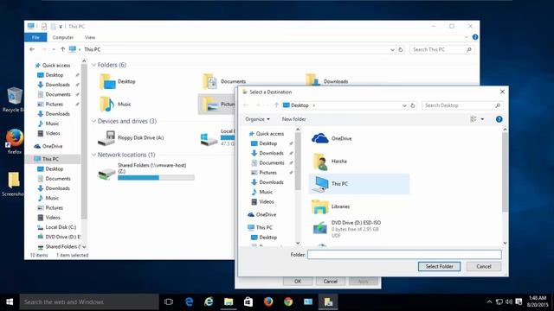Launch Google Chrome from the taskbar
Viewport: 554px width, 311px height.
pyautogui.click(x=288, y=301)
